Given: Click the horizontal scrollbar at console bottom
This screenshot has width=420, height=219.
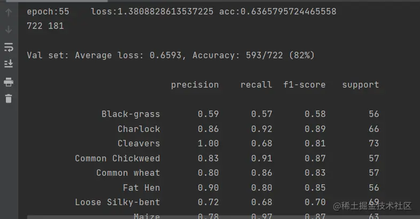Looking at the screenshot, I should point(224,217).
